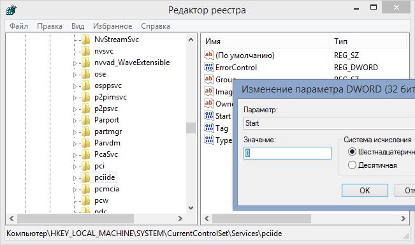Select the ErrorControl value name
Viewport: 415px width, 245px height.
pyautogui.click(x=236, y=68)
